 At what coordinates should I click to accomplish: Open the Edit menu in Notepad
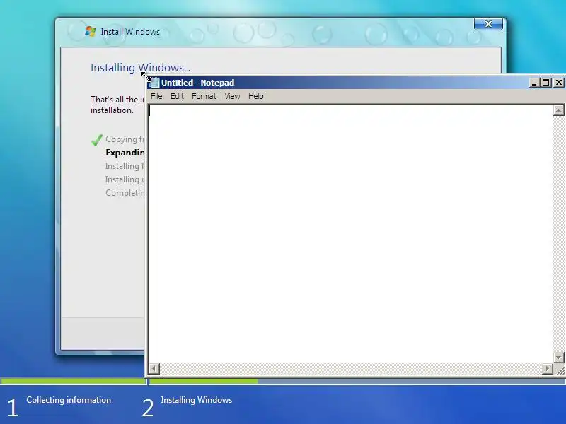click(178, 96)
